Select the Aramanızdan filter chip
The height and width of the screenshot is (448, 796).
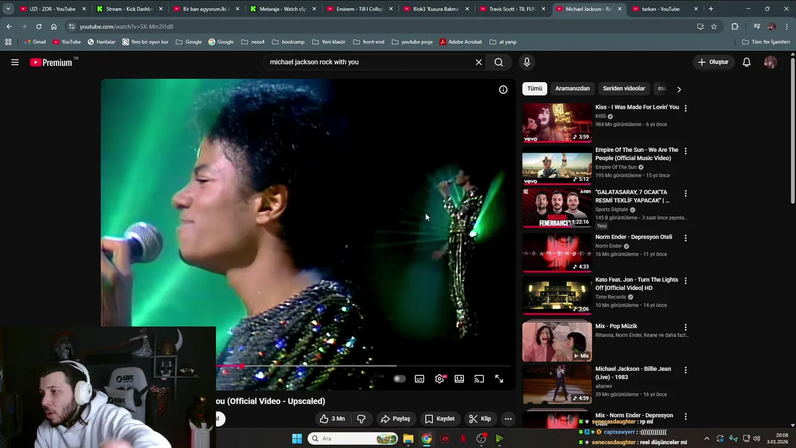point(572,88)
